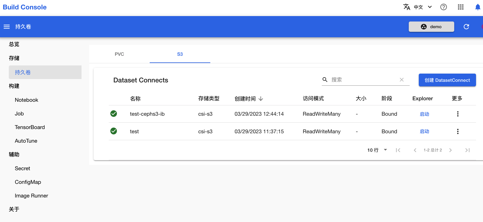This screenshot has height=222, width=483.
Task: Click the translate language icon
Action: pos(407,7)
